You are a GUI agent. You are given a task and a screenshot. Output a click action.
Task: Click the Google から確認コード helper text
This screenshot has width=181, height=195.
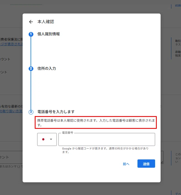(x=105, y=150)
